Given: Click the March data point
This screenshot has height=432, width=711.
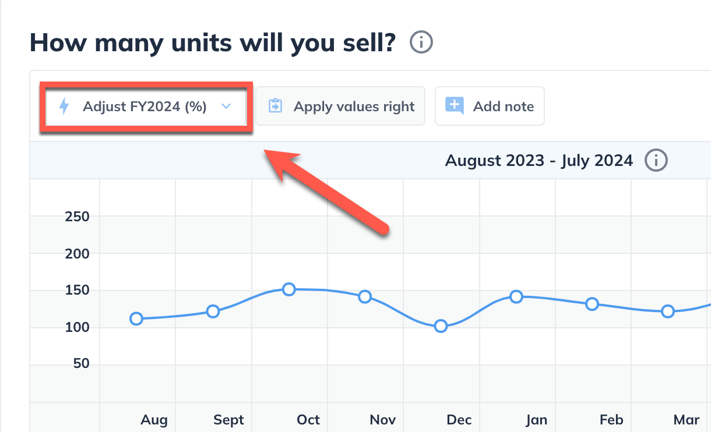Looking at the screenshot, I should [x=668, y=311].
